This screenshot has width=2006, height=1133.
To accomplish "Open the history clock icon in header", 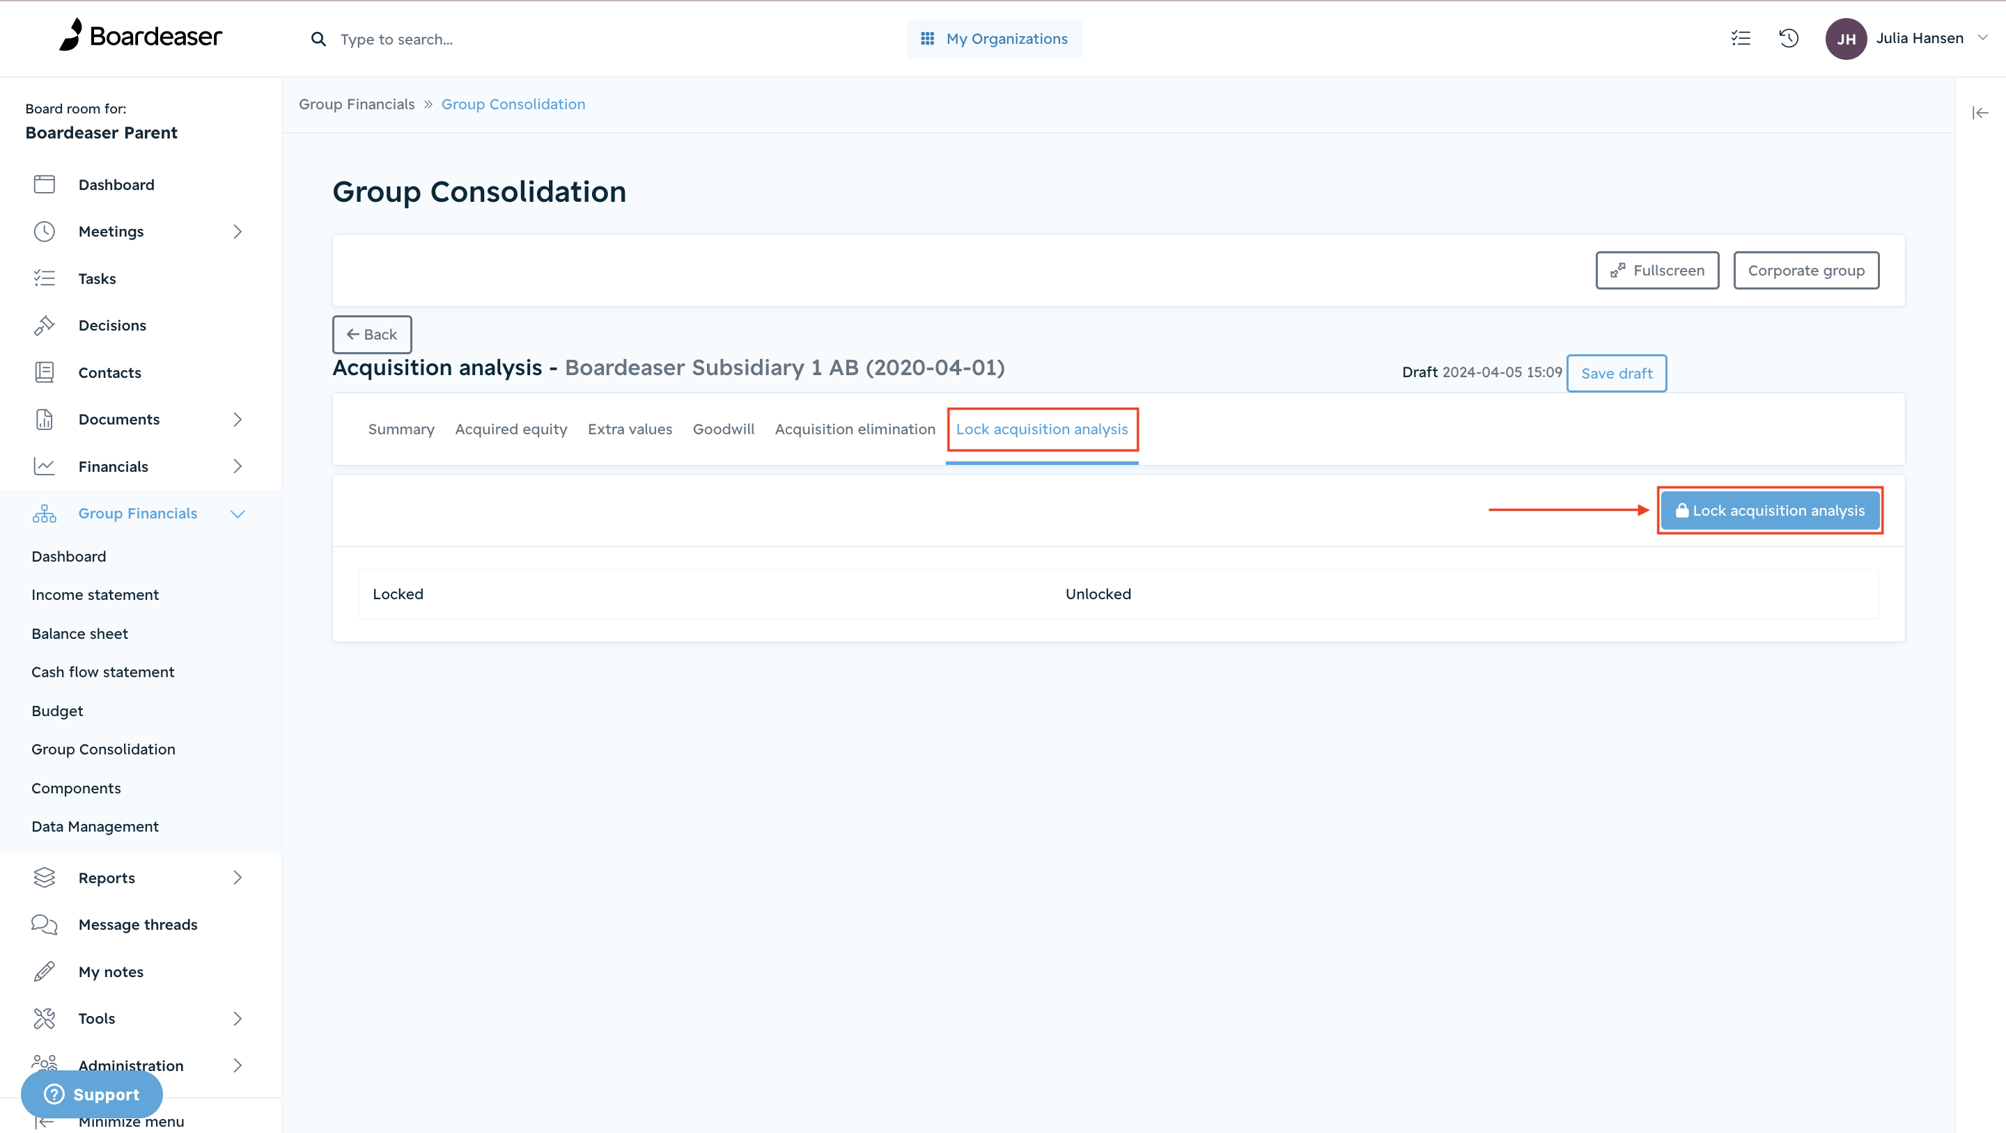I will 1789,38.
